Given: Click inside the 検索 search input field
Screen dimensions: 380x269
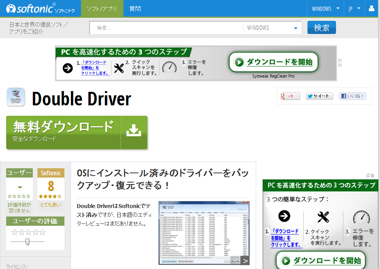Looking at the screenshot, I should 162,27.
